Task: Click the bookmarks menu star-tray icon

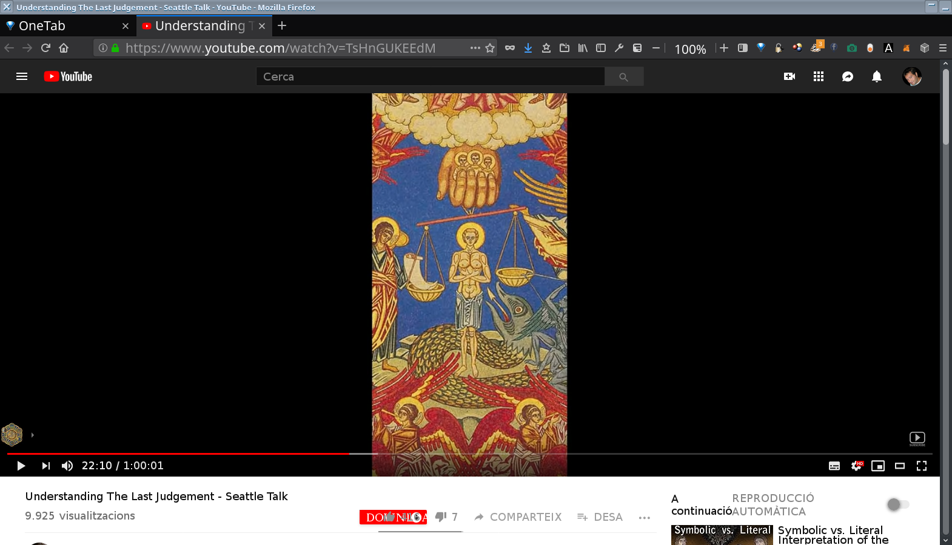Action: pyautogui.click(x=546, y=48)
